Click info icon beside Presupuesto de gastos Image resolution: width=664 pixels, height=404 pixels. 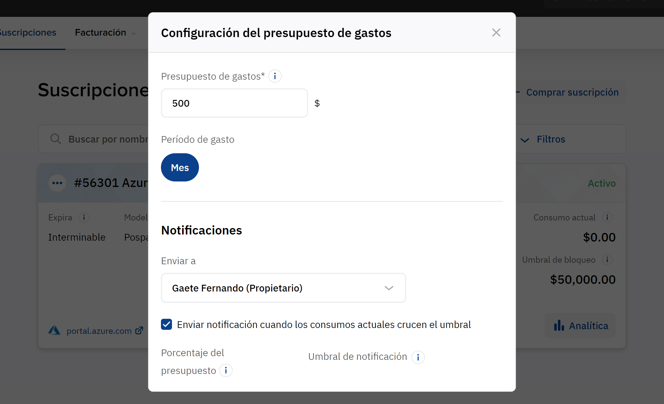click(x=275, y=76)
